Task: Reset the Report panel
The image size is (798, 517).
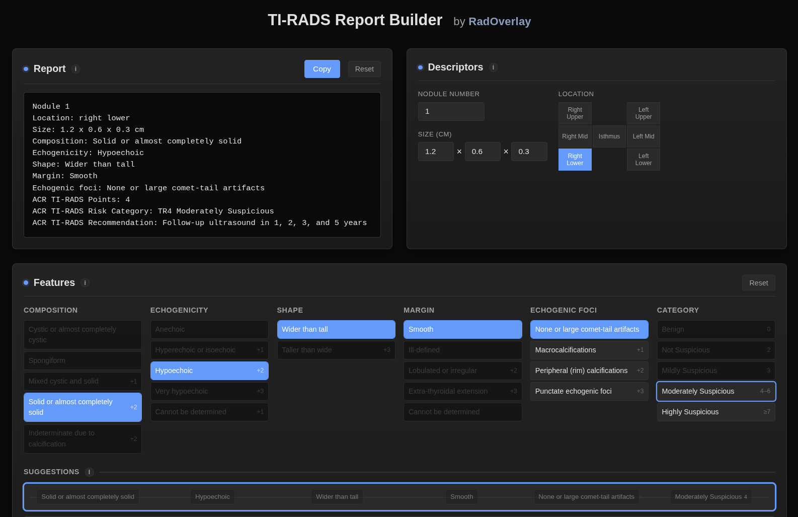Action: (x=364, y=69)
